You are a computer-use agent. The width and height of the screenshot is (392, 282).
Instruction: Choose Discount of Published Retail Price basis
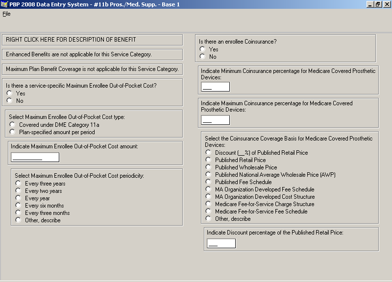209,153
